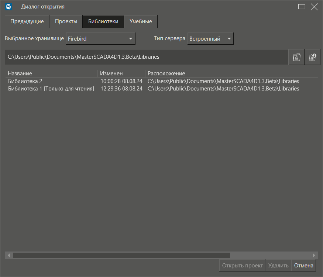Click the horizontal scrollbar thumb

(x=121, y=255)
